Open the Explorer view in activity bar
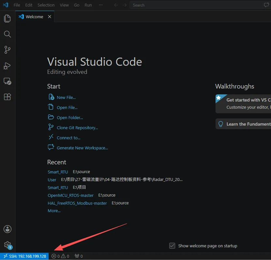 [x=7, y=19]
